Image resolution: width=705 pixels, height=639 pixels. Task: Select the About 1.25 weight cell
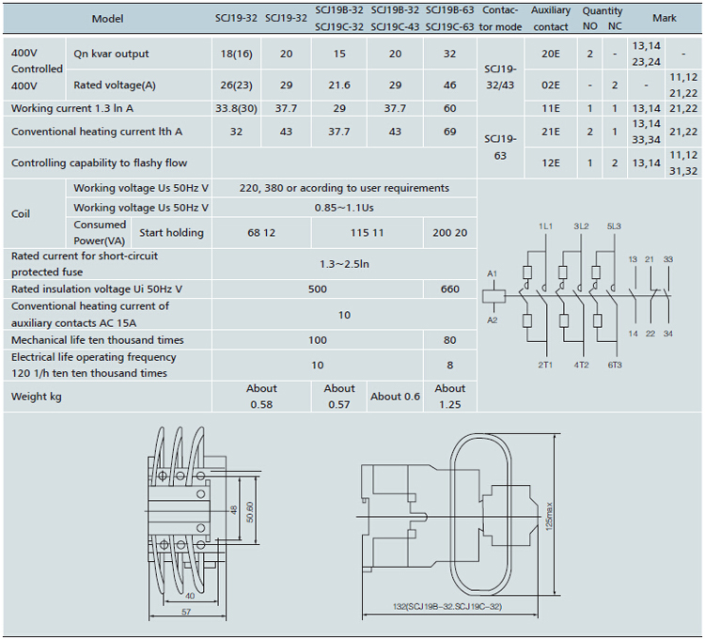449,397
